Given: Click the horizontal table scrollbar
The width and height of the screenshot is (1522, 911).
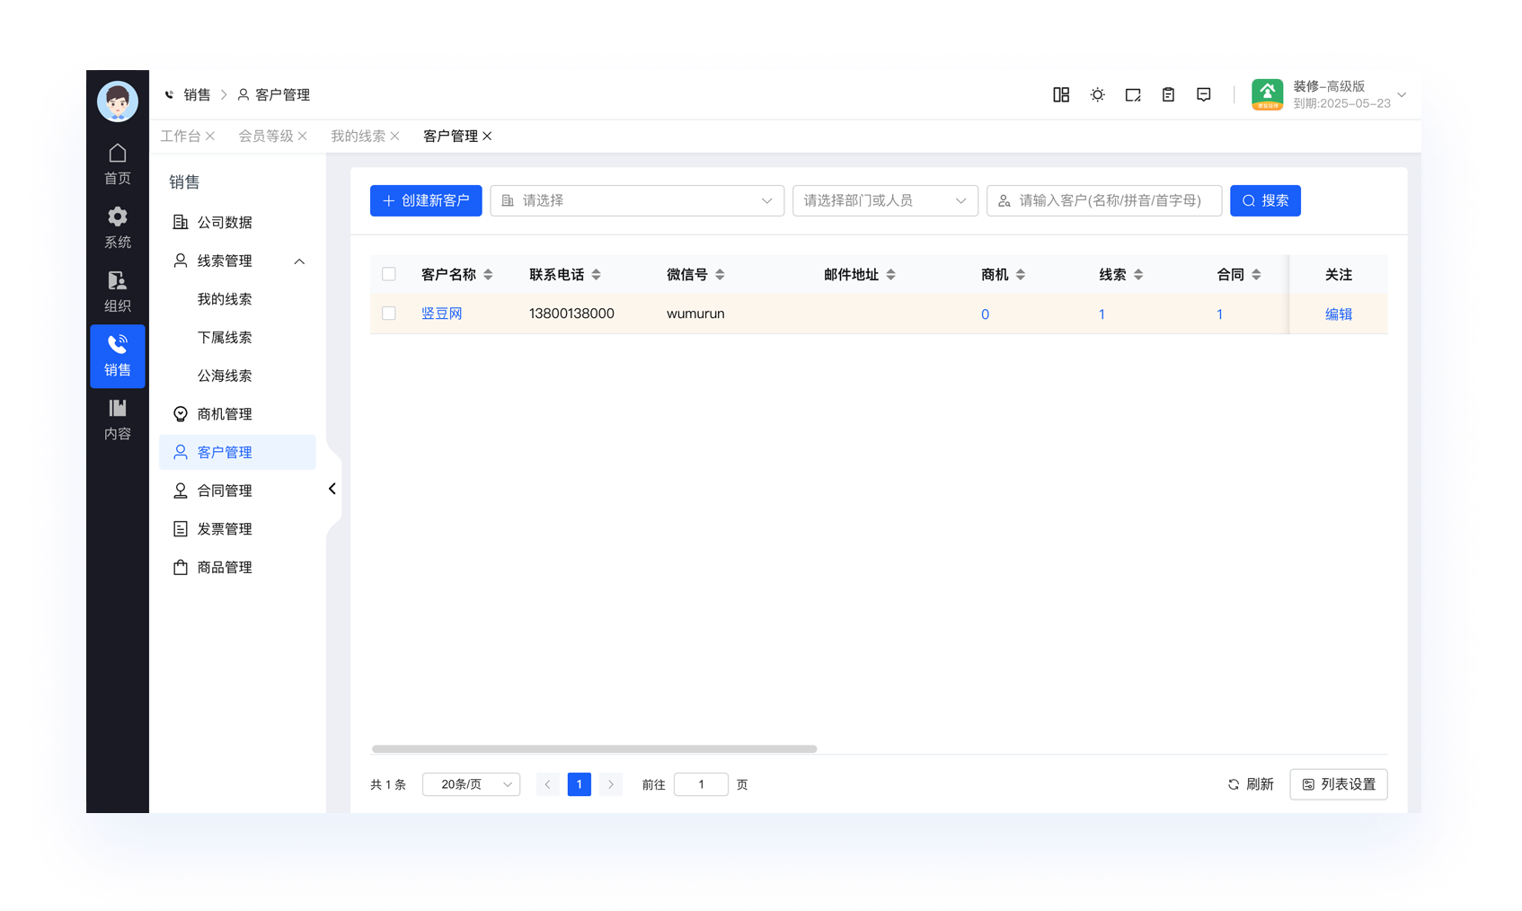Looking at the screenshot, I should pos(594,748).
